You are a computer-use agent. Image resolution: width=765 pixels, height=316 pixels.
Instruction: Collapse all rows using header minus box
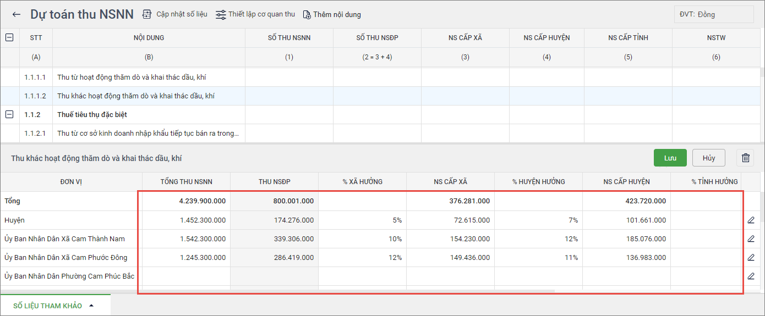(x=9, y=38)
